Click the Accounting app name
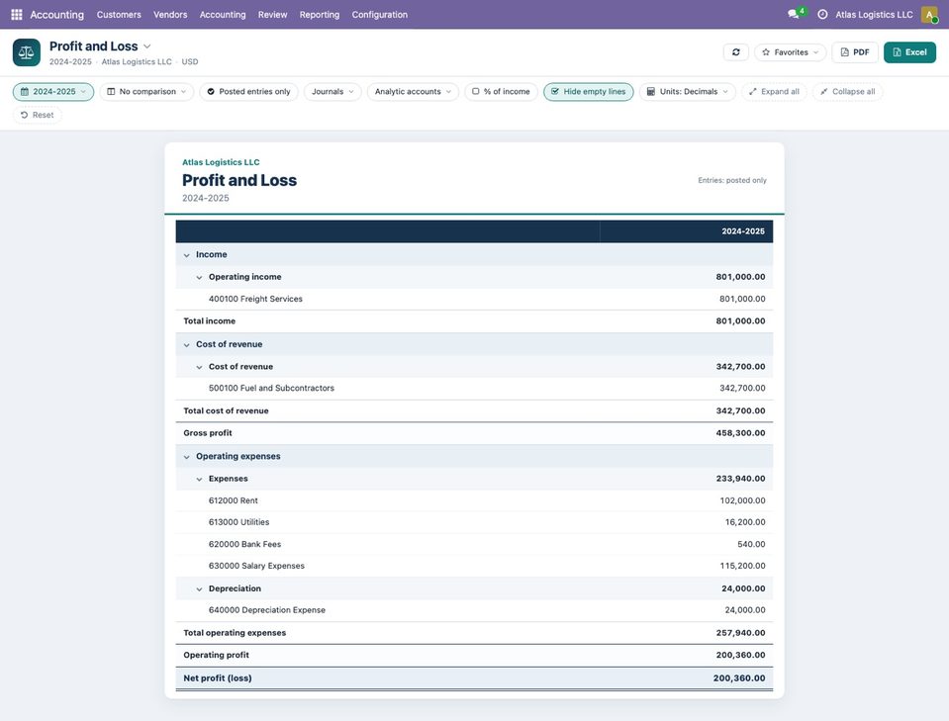949x721 pixels. click(56, 15)
